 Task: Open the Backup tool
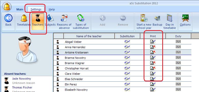157,20
